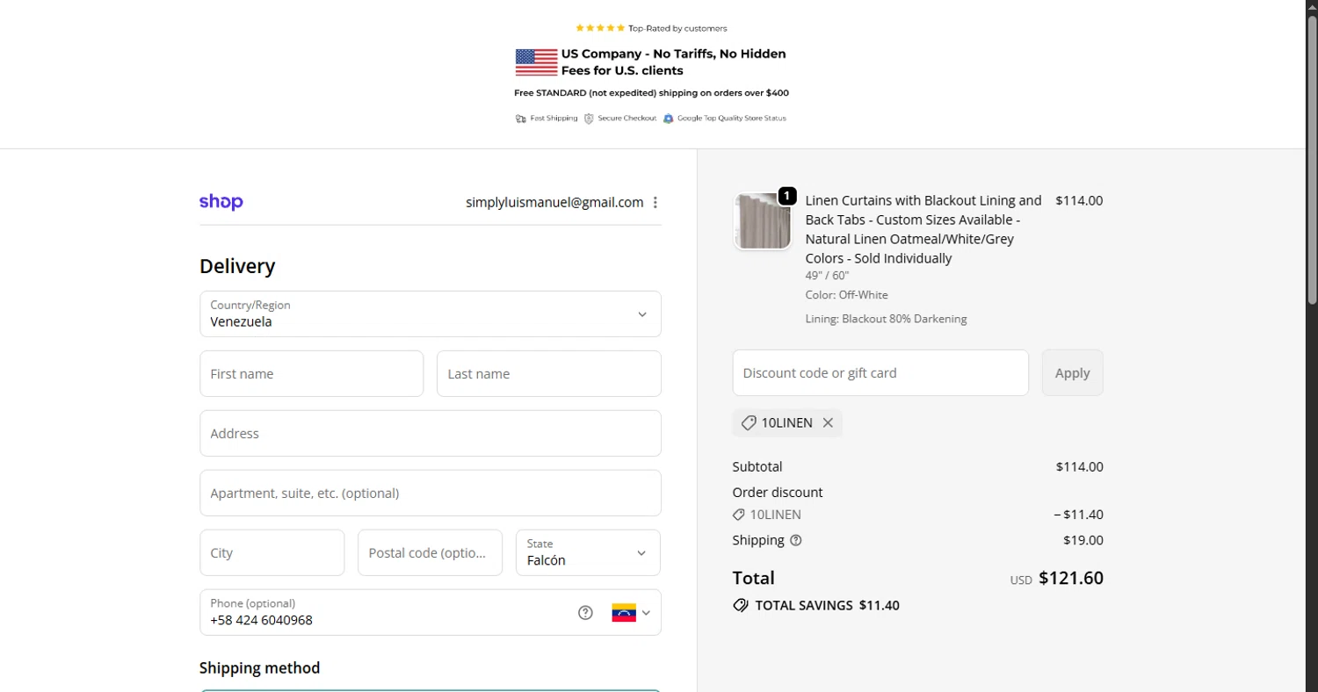Click the $19.00 shipping cost
1318x692 pixels.
[x=1083, y=540]
